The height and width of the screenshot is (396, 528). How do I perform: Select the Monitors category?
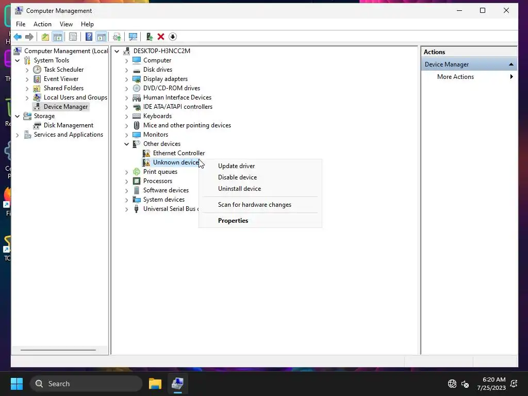coord(156,135)
